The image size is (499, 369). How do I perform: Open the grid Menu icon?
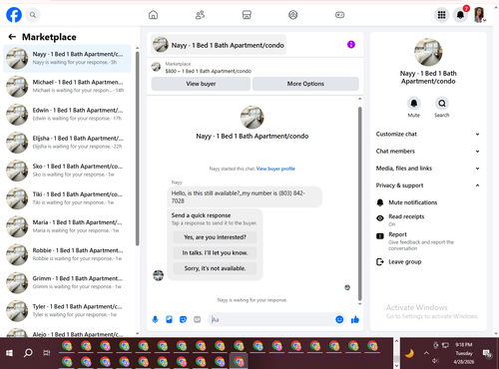(441, 15)
